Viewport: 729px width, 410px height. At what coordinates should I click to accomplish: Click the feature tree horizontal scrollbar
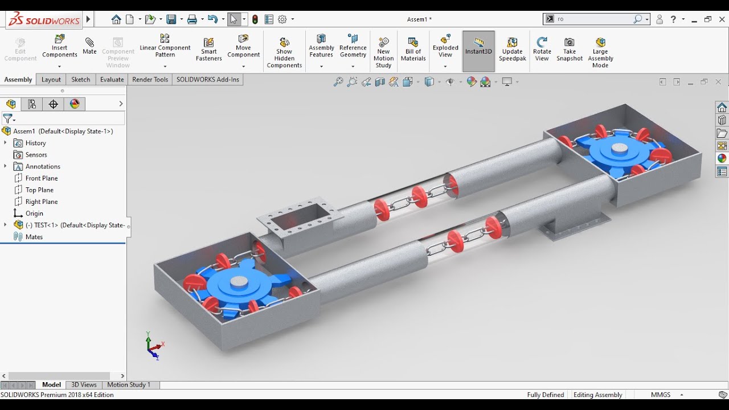click(59, 376)
